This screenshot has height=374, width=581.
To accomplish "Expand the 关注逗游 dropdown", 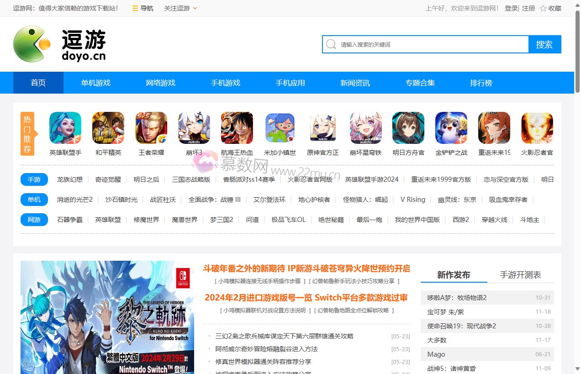I will [180, 8].
